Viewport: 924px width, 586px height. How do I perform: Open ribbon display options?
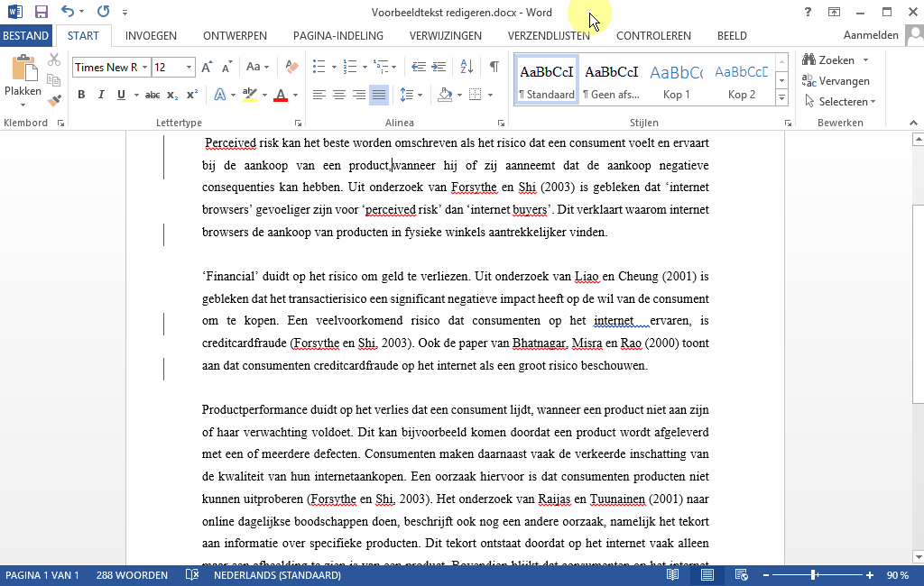(834, 12)
